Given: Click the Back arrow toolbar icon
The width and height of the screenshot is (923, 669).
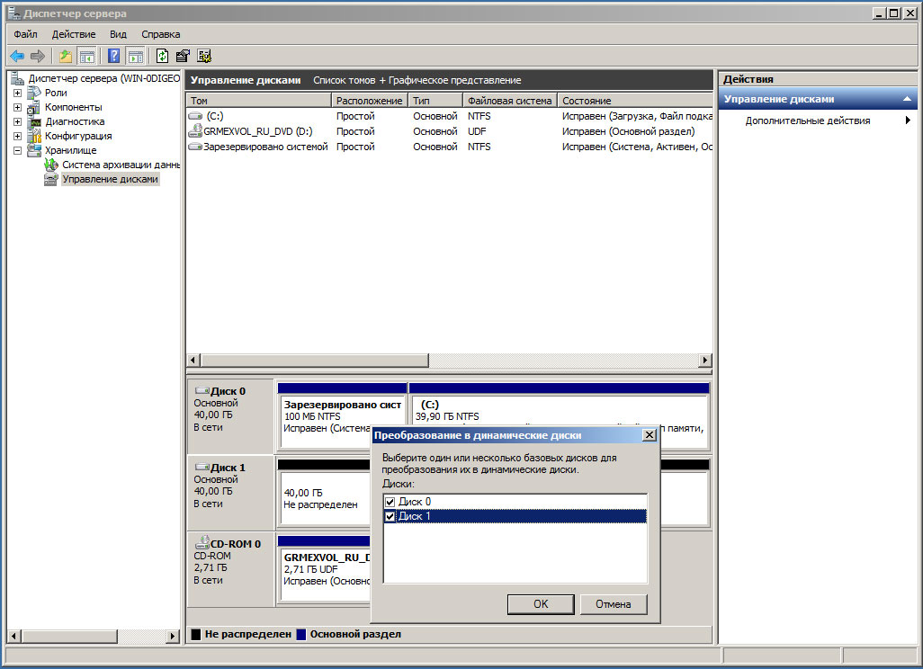Looking at the screenshot, I should pyautogui.click(x=17, y=56).
